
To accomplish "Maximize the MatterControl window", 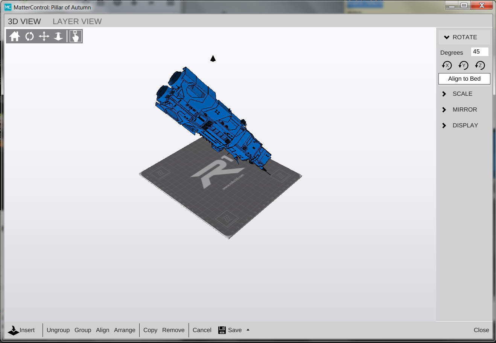I will pos(464,5).
